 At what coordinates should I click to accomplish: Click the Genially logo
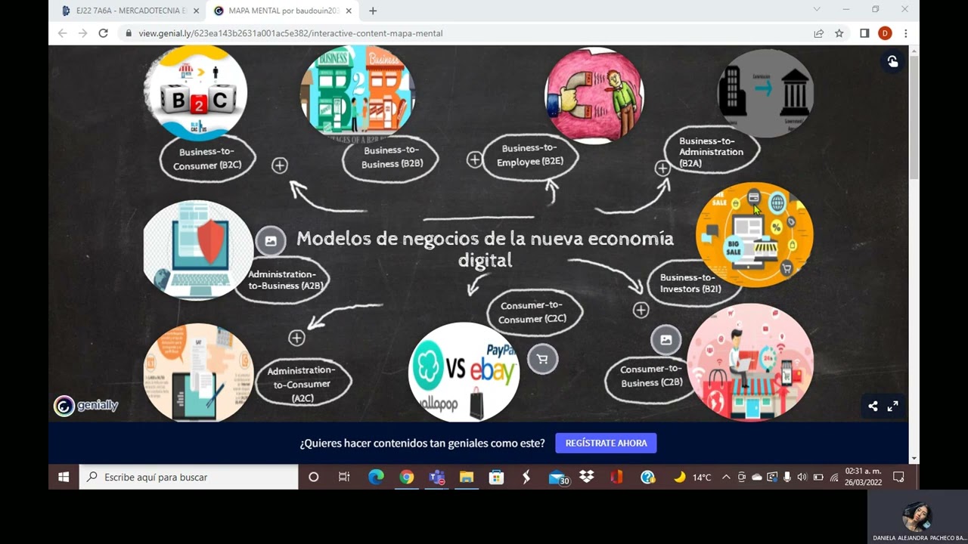coord(86,406)
